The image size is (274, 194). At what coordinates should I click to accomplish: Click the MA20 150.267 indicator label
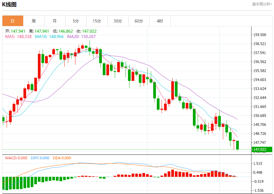click(81, 37)
